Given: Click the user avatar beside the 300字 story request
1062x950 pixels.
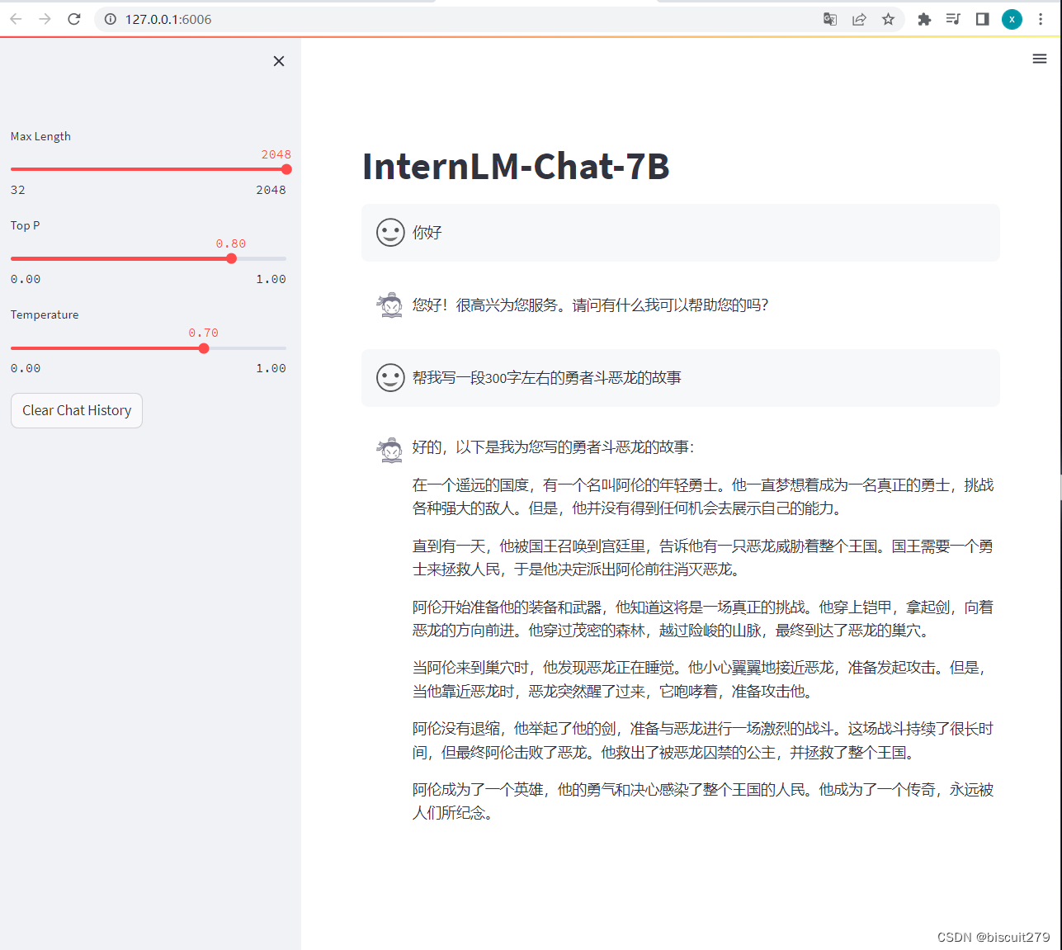Looking at the screenshot, I should 390,378.
